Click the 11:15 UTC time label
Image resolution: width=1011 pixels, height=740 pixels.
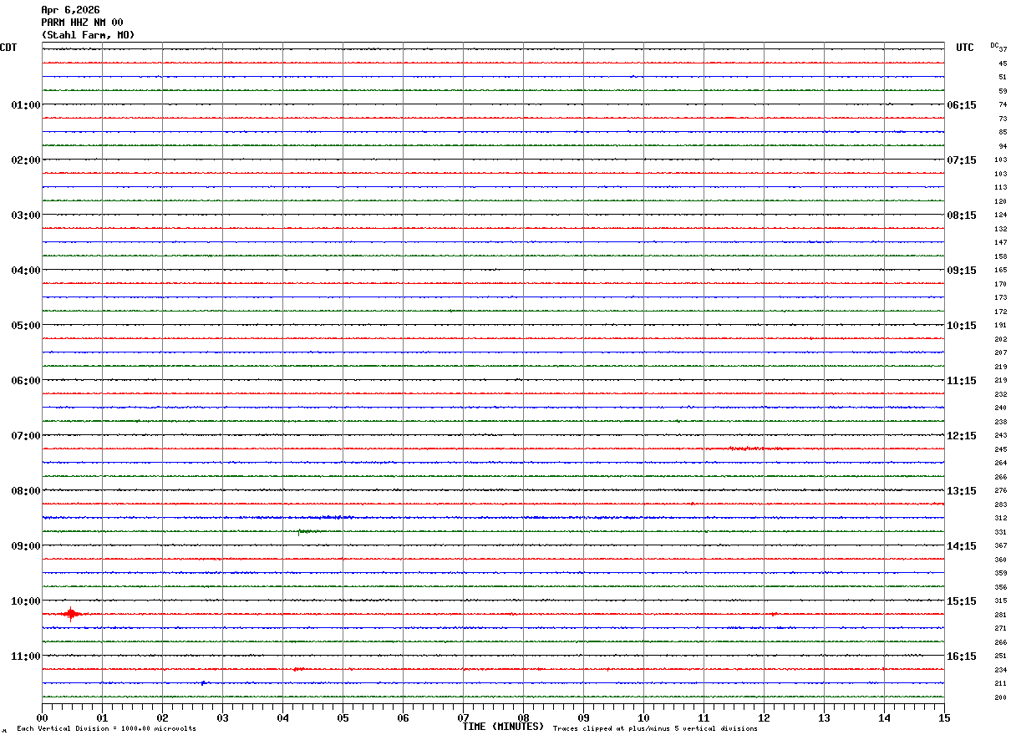click(962, 381)
